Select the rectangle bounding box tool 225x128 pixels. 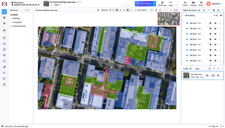4,44
